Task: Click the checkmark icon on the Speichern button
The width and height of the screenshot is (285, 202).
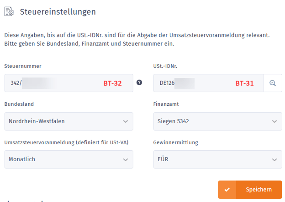Action: pos(227,190)
